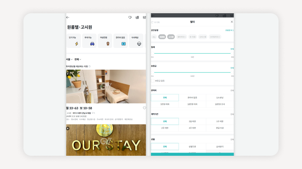Favorite the 월 33~63 listing with heart

point(144,108)
